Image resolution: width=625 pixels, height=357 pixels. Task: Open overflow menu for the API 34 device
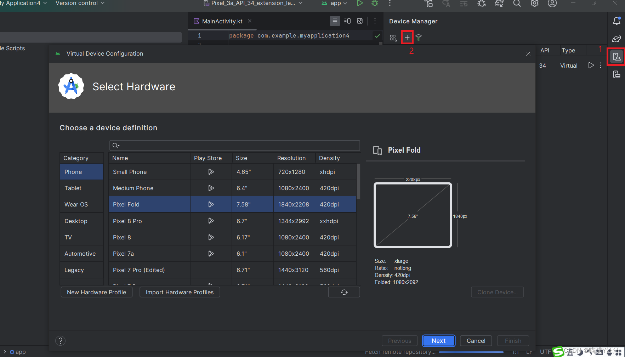pyautogui.click(x=601, y=65)
